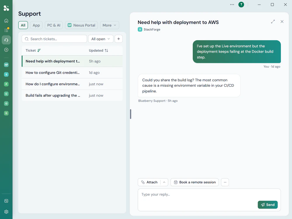Click Book a remote session button
Screen dimensions: 292x219
coord(194,182)
